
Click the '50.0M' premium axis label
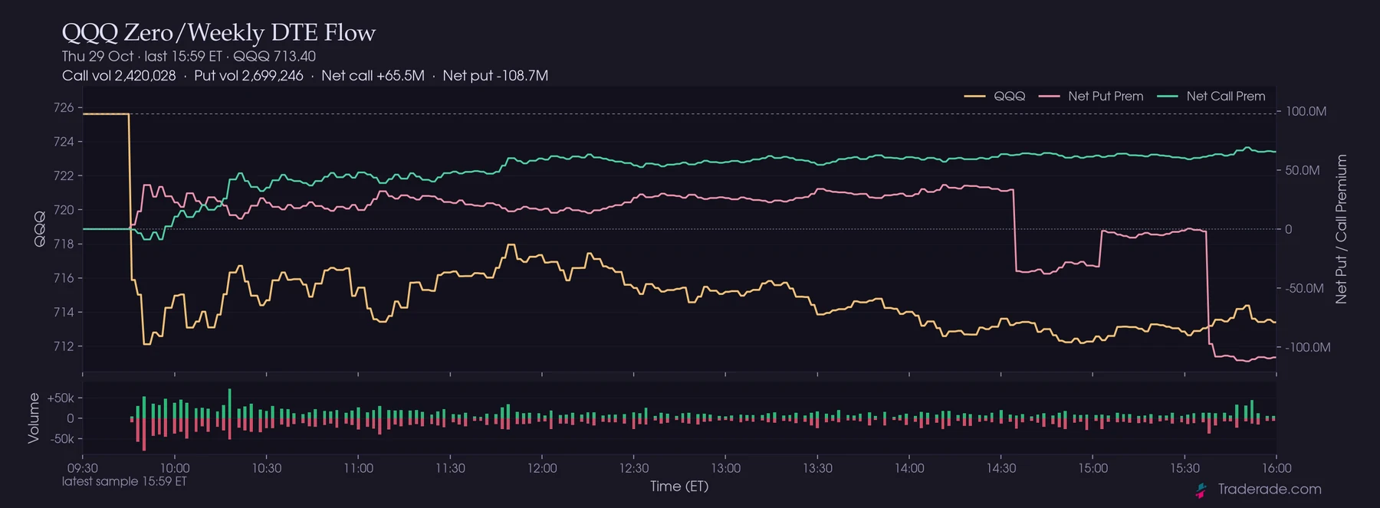pos(1303,170)
